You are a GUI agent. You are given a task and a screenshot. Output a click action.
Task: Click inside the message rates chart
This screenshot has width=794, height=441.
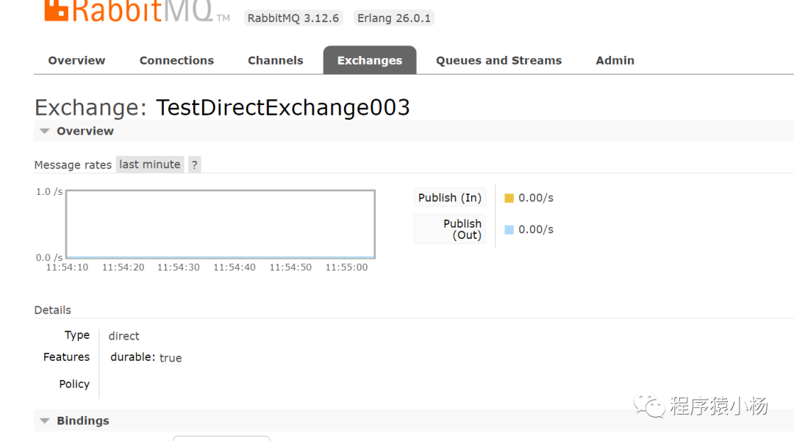coord(221,223)
